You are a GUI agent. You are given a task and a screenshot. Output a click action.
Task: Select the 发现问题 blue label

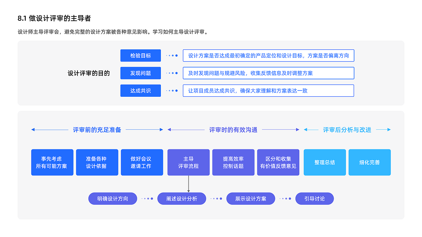(x=140, y=73)
